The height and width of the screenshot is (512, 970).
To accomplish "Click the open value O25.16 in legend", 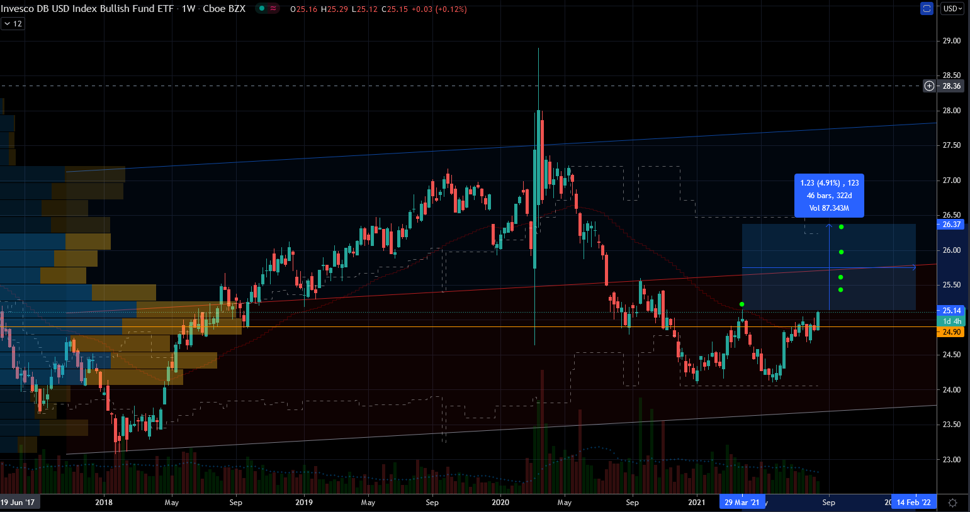I will tap(304, 9).
